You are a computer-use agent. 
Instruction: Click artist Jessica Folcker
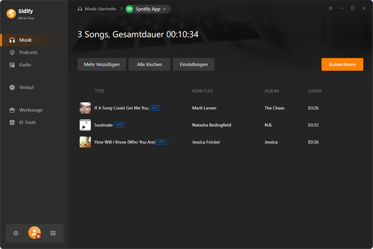click(206, 142)
